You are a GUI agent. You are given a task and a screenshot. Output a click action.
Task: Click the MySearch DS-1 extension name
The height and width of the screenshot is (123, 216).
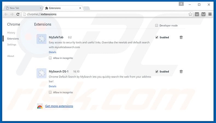coord(59,71)
